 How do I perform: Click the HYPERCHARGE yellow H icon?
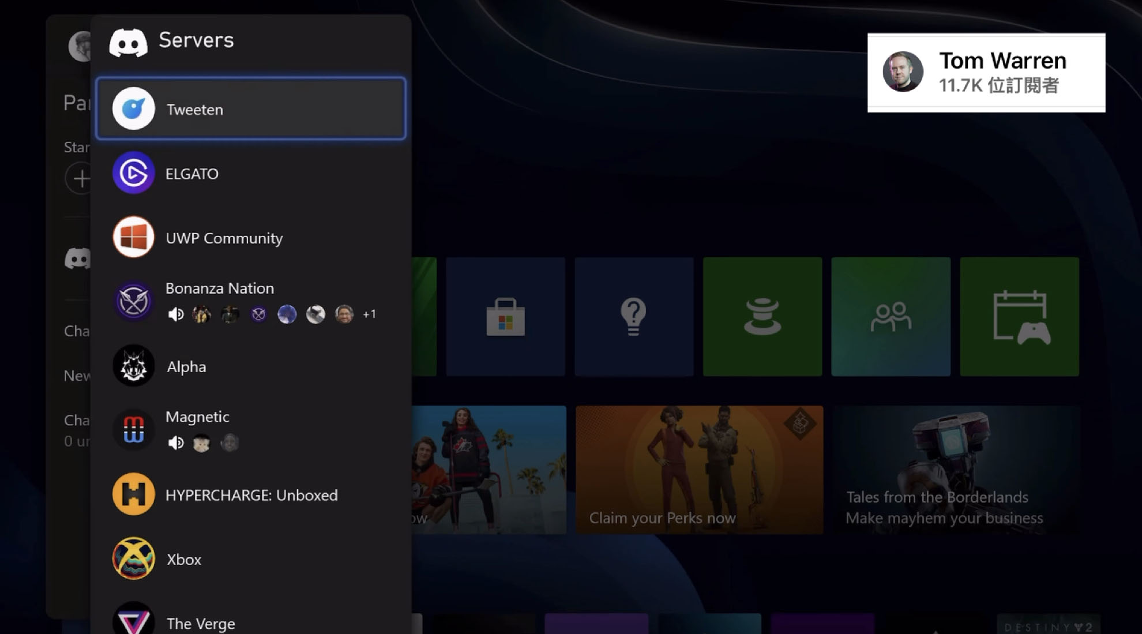[133, 494]
